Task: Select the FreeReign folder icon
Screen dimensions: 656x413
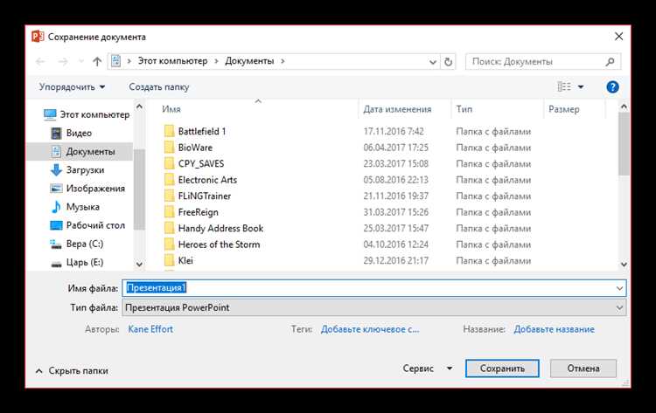Action: click(169, 212)
